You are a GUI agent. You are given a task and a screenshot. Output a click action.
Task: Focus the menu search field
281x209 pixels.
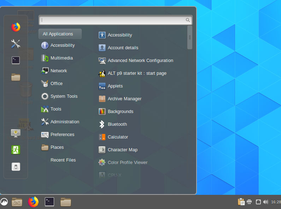[x=116, y=20]
